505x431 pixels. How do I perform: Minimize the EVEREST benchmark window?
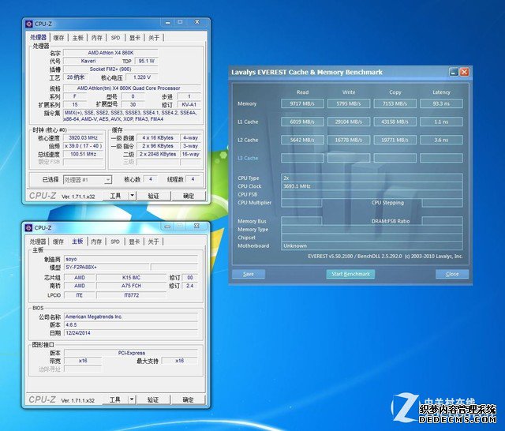pyautogui.click(x=454, y=72)
